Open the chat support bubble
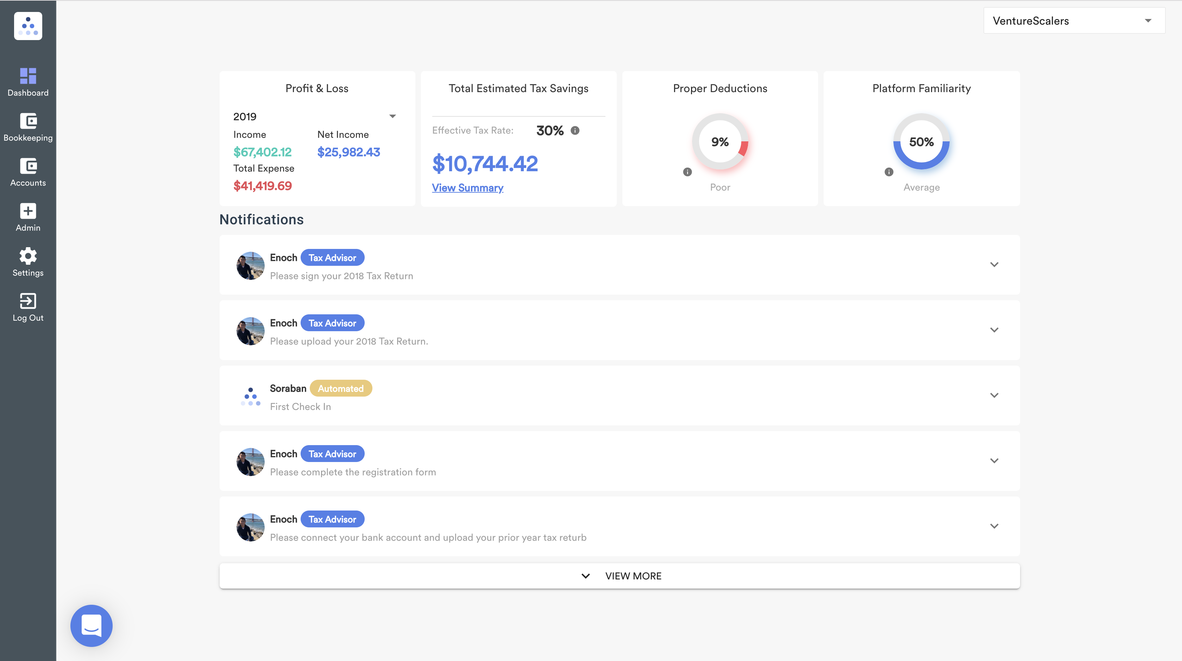 click(91, 625)
